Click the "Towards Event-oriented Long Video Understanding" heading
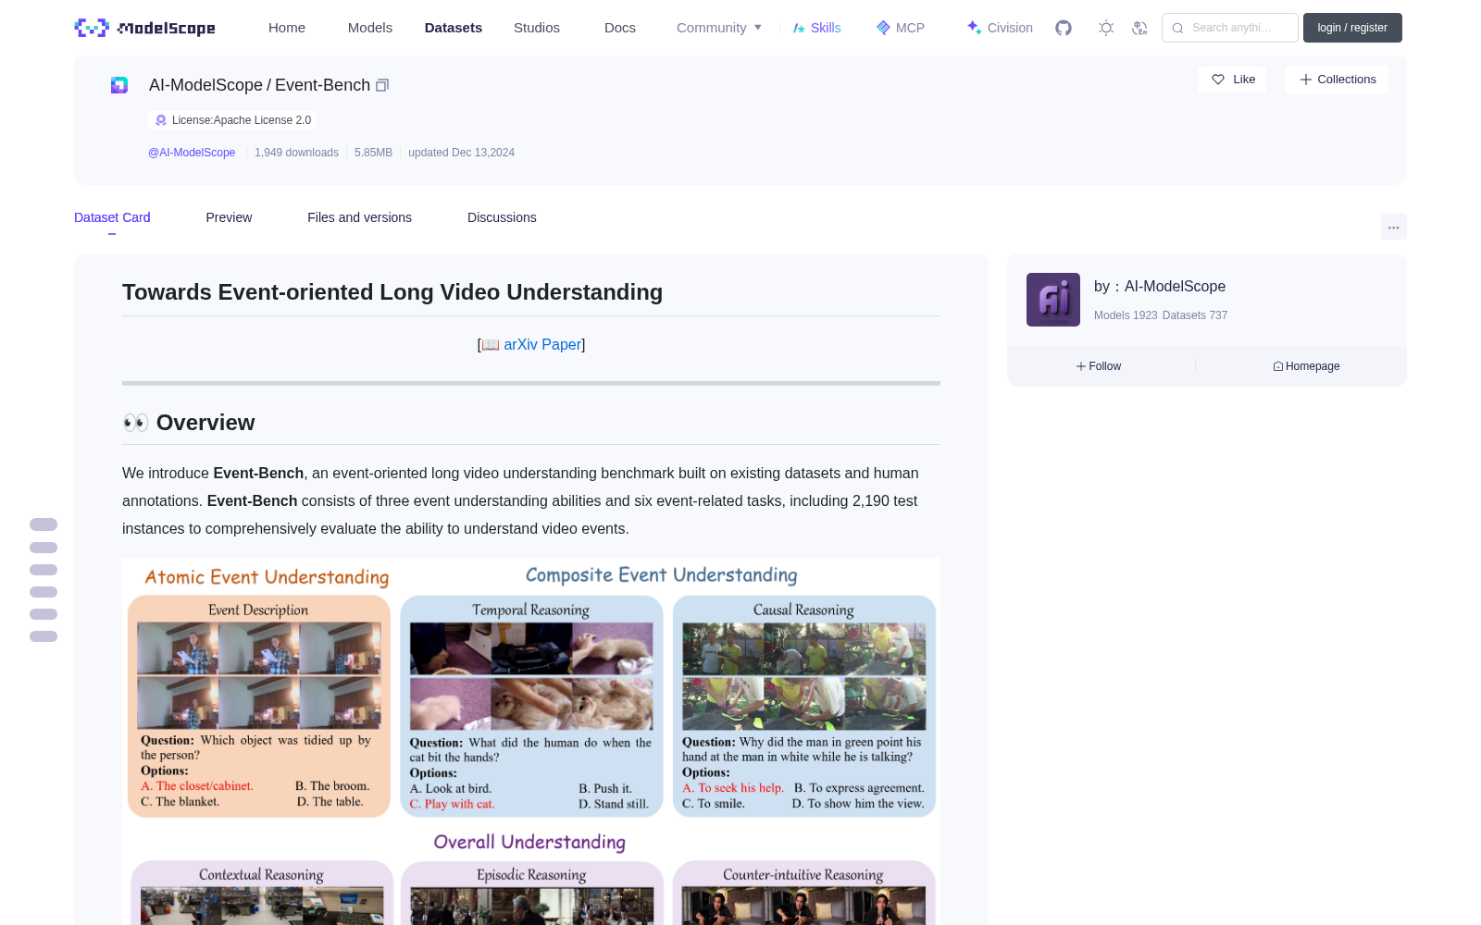The image size is (1481, 925). (x=392, y=292)
